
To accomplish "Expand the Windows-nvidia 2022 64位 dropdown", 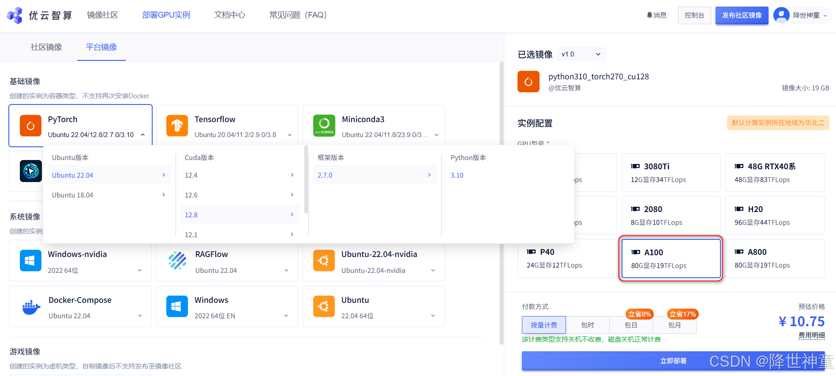I will [x=139, y=270].
